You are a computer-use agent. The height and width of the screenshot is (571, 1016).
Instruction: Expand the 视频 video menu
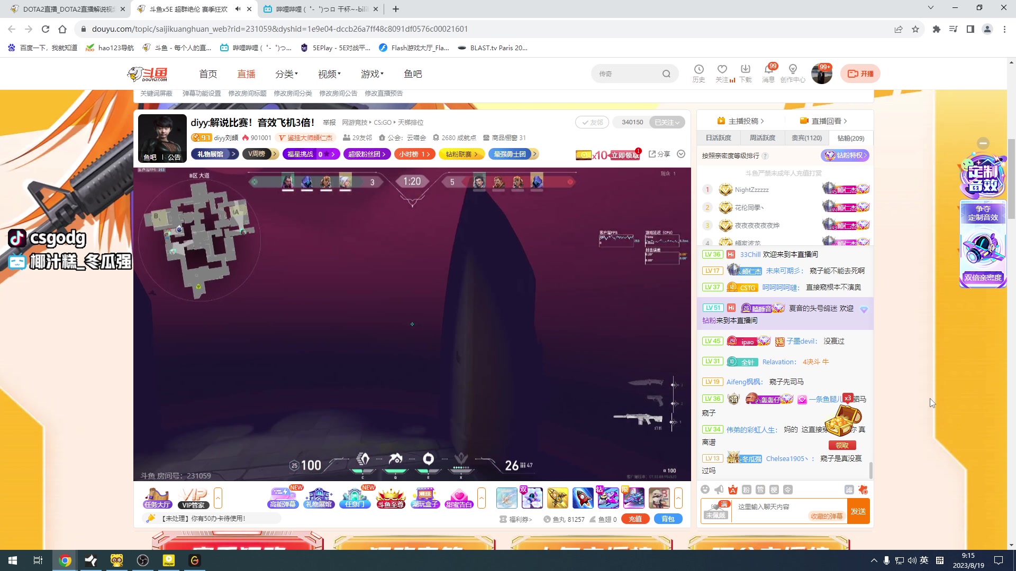(329, 74)
